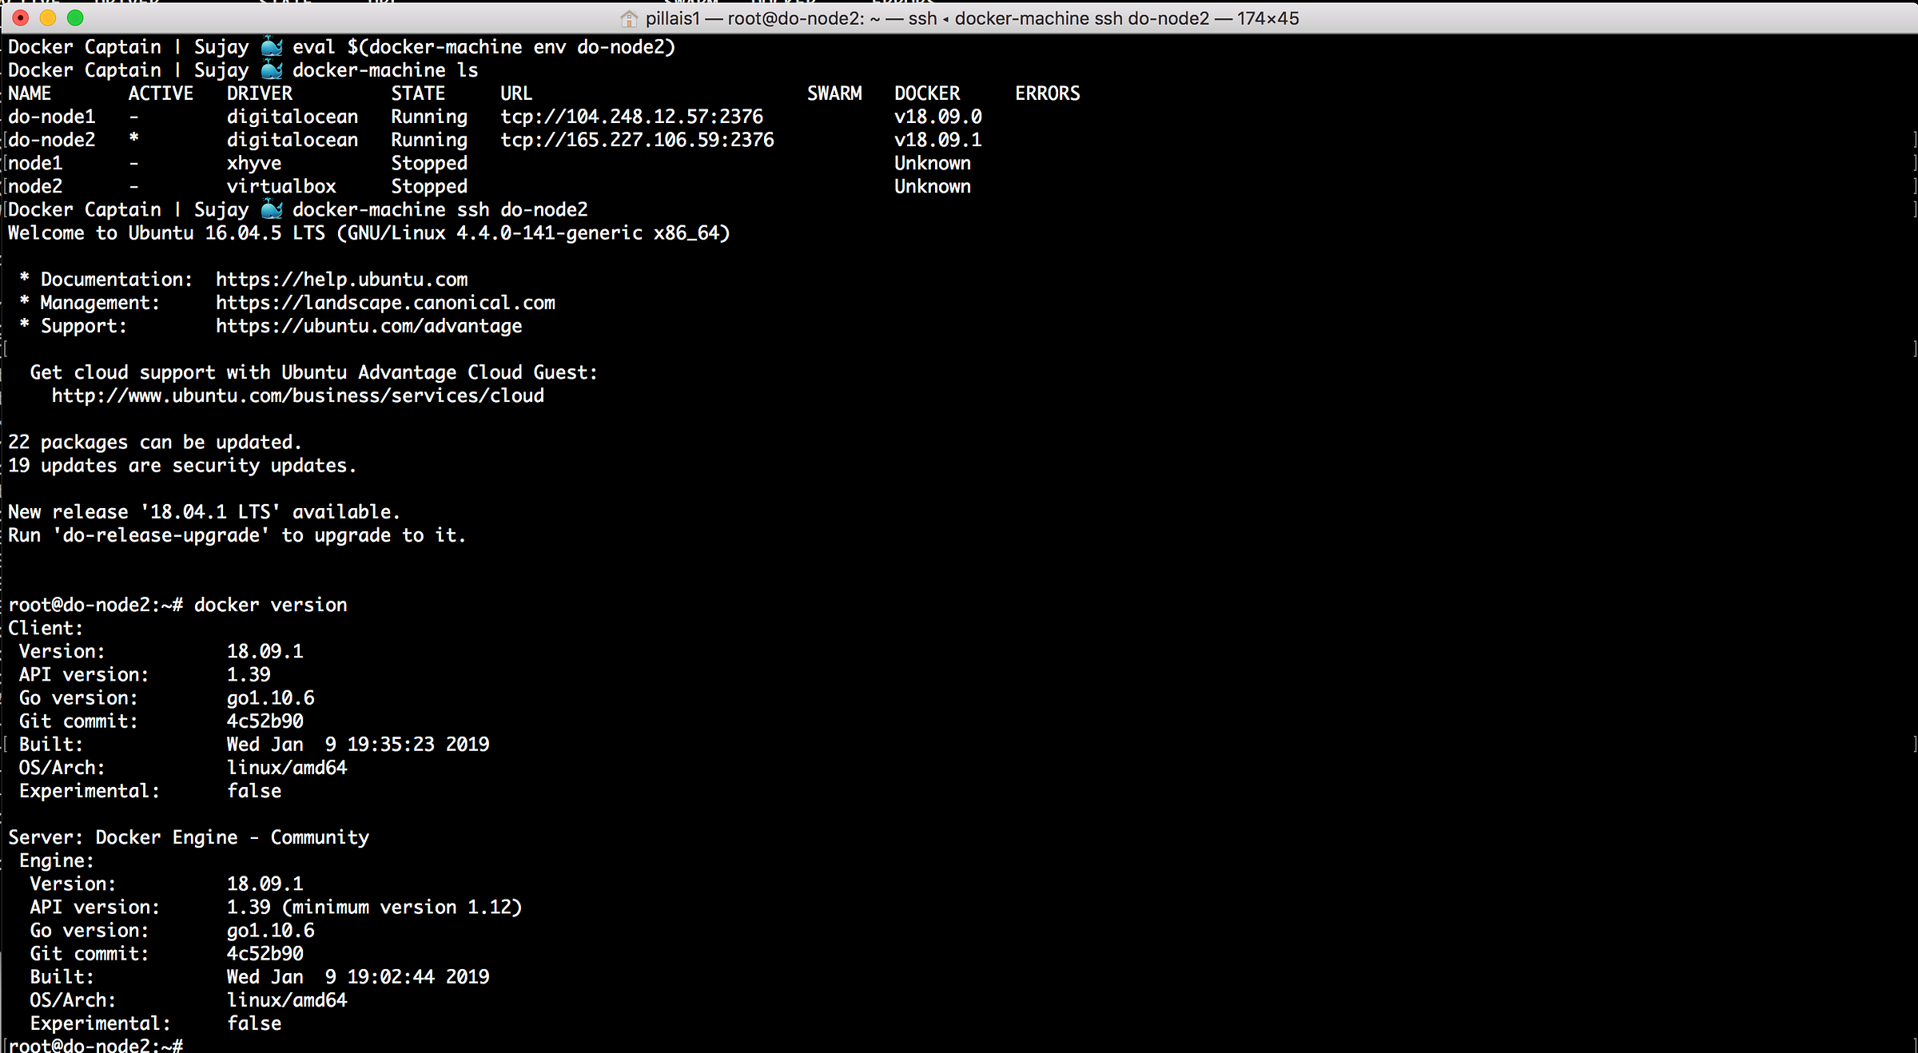The height and width of the screenshot is (1053, 1918).
Task: Click the '22 packages can be updated.' line
Action: pyautogui.click(x=155, y=443)
